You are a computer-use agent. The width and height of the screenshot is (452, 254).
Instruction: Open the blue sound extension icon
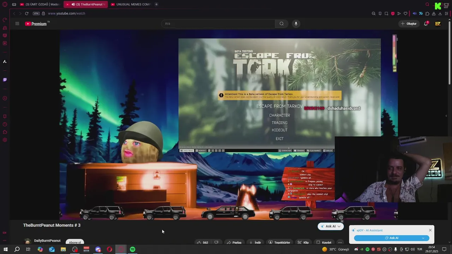click(x=415, y=13)
